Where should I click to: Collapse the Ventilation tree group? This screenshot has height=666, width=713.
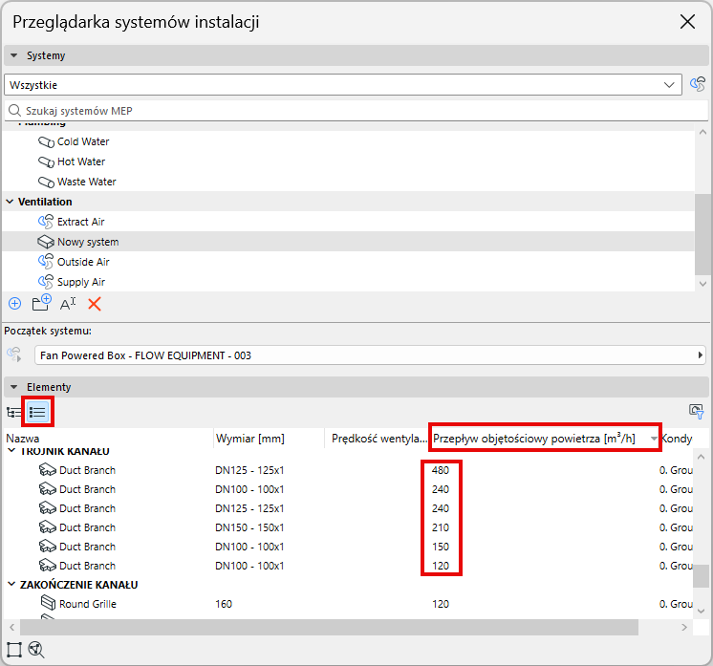10,202
